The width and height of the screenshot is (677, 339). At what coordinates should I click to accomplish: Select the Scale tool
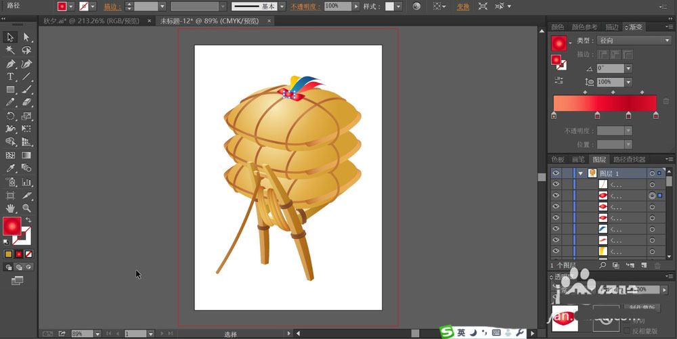(26, 116)
